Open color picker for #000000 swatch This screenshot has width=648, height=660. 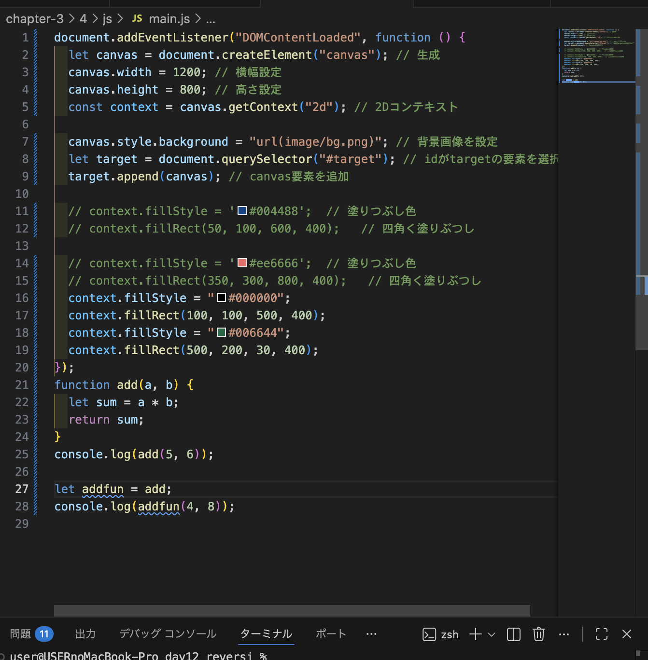coord(222,297)
